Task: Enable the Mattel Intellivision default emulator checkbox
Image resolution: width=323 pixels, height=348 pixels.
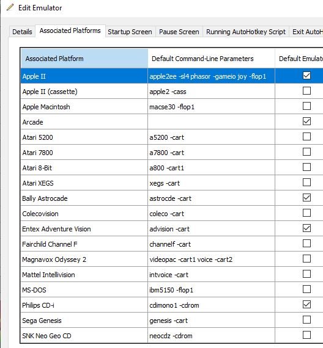Action: coord(306,274)
